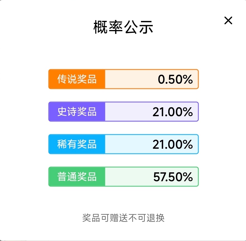
Task: Click the pale orange area of the 传说奖品 bar
Action: (128, 79)
